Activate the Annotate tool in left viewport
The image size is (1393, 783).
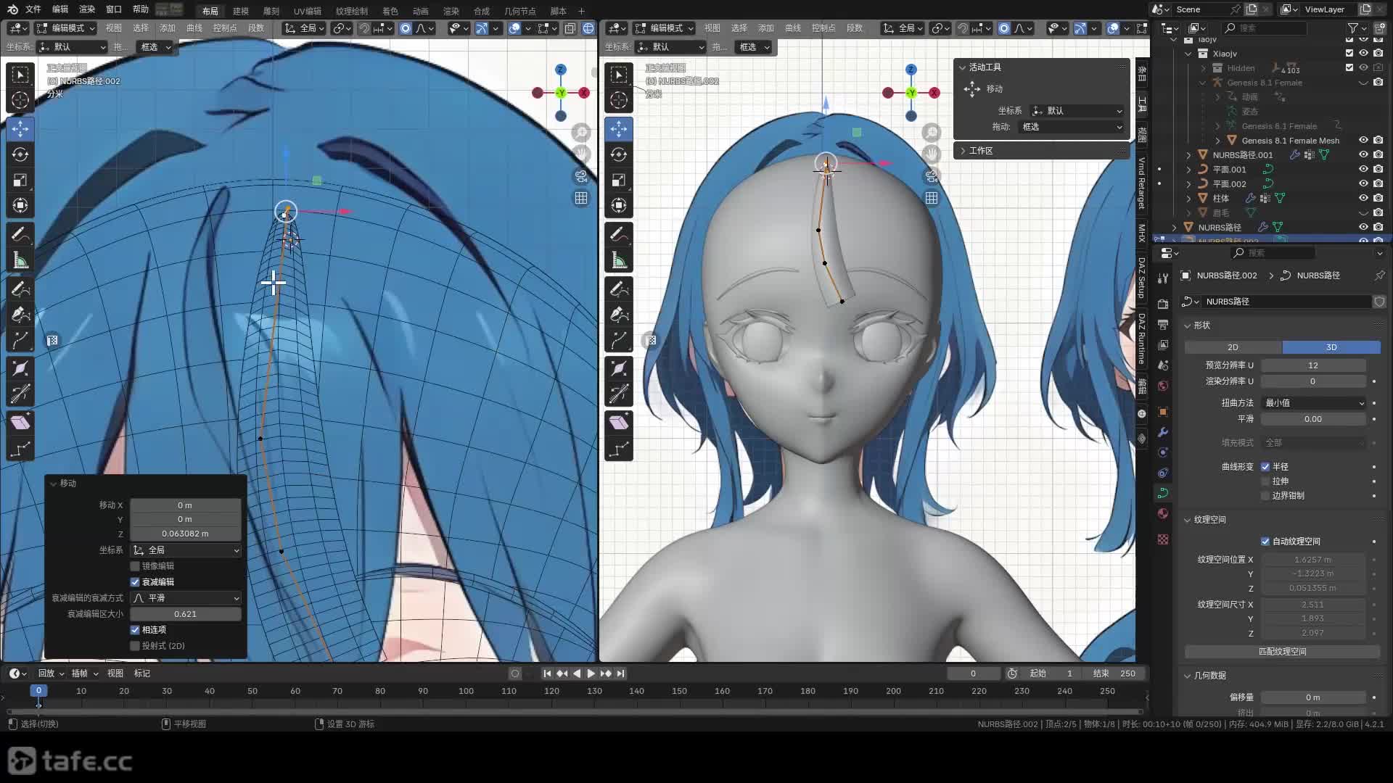(x=20, y=234)
